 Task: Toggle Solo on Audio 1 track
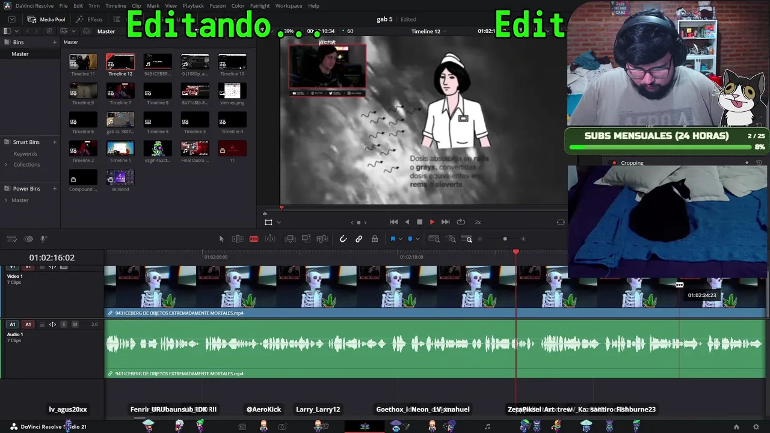(64, 325)
